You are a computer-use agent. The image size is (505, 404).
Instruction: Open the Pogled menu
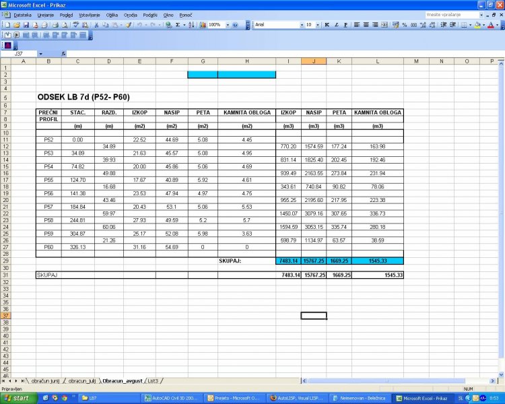tap(66, 15)
